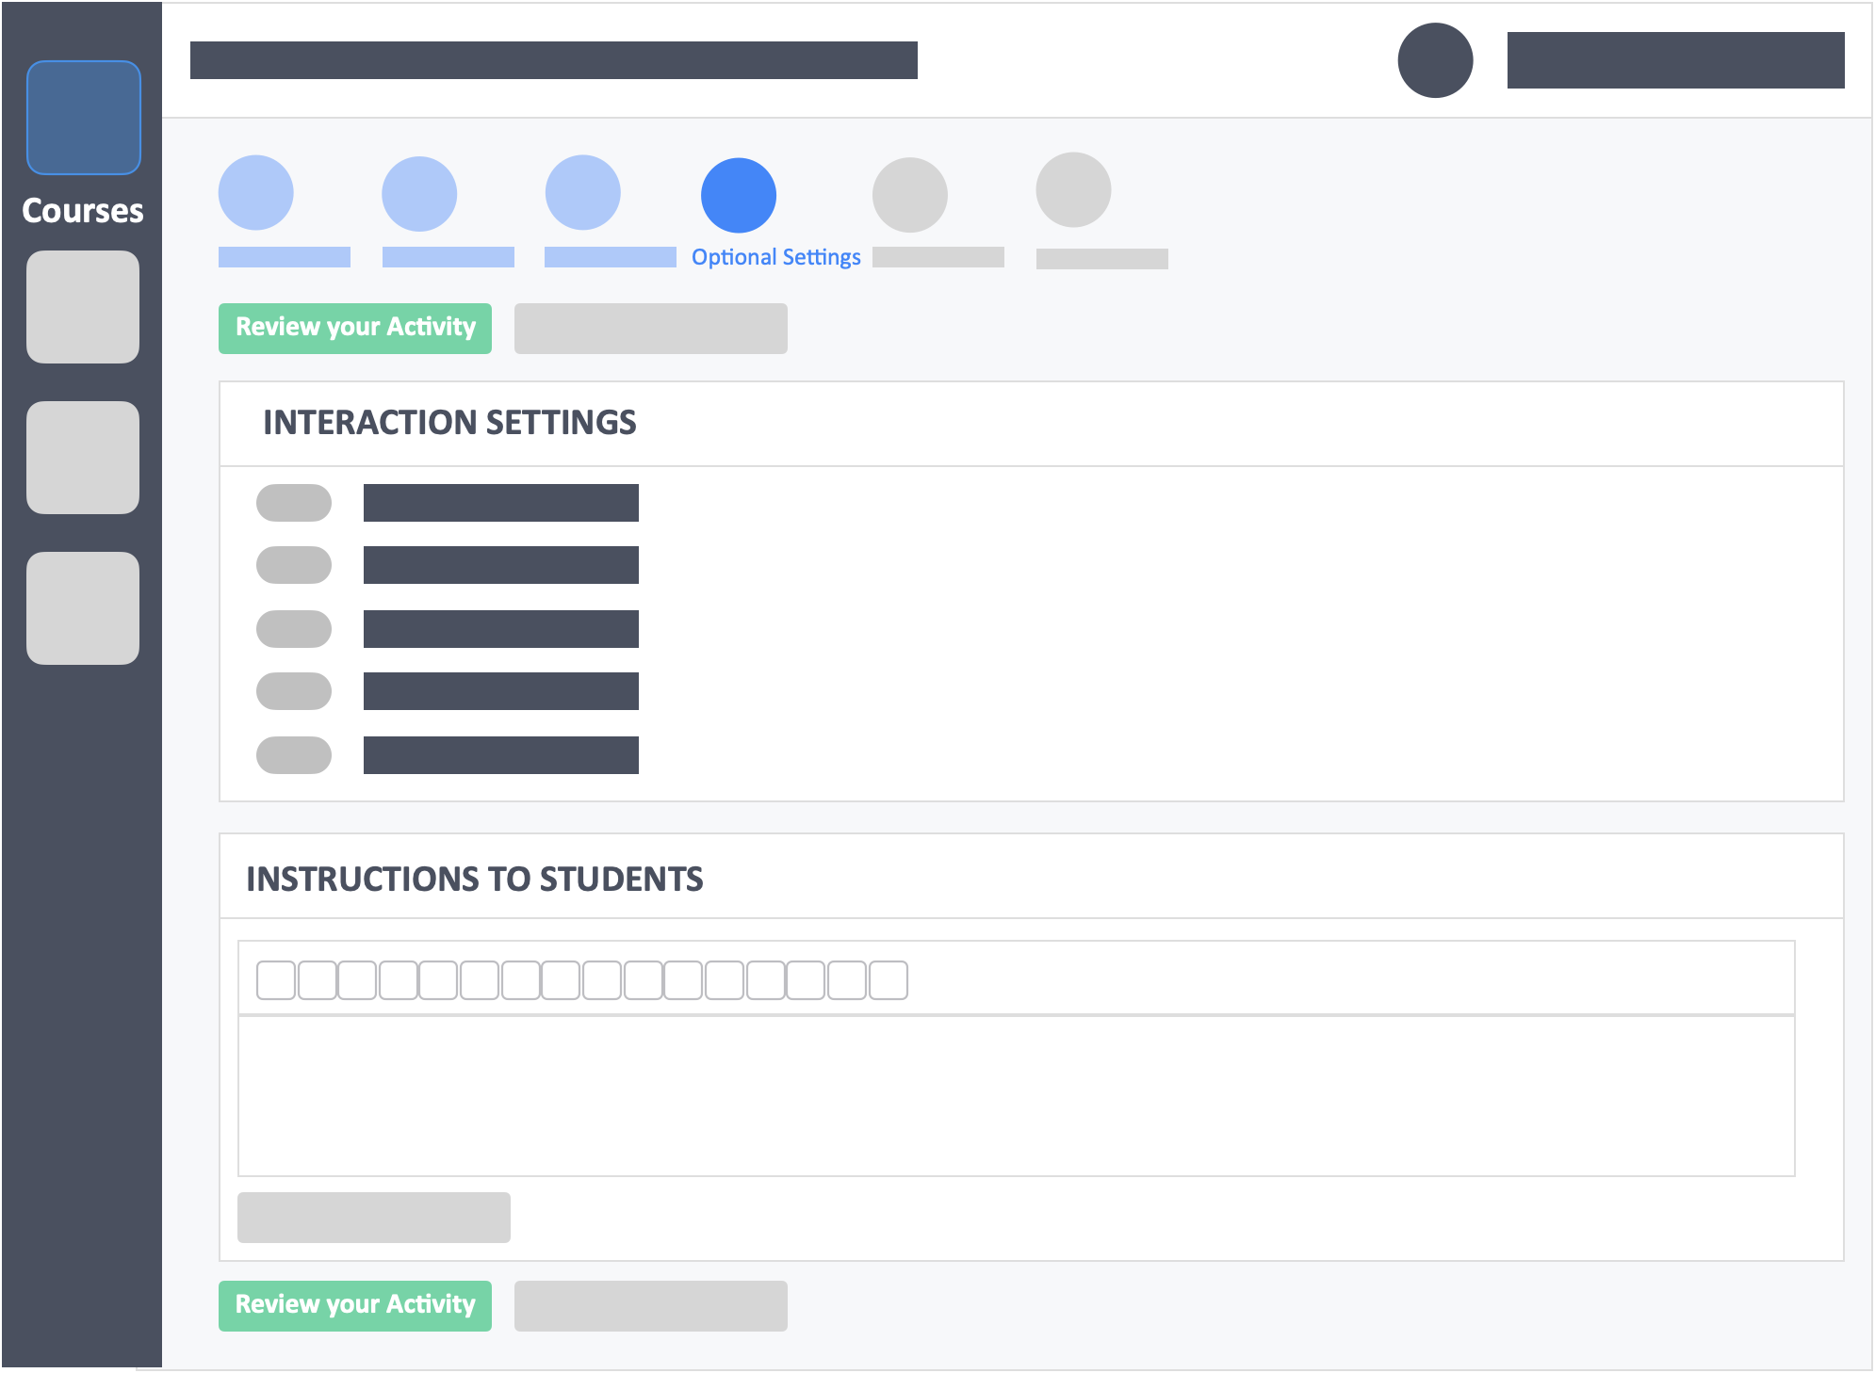Click the INTERACTION SETTINGS section heading
Screen dimensions: 1875x1373
449,423
